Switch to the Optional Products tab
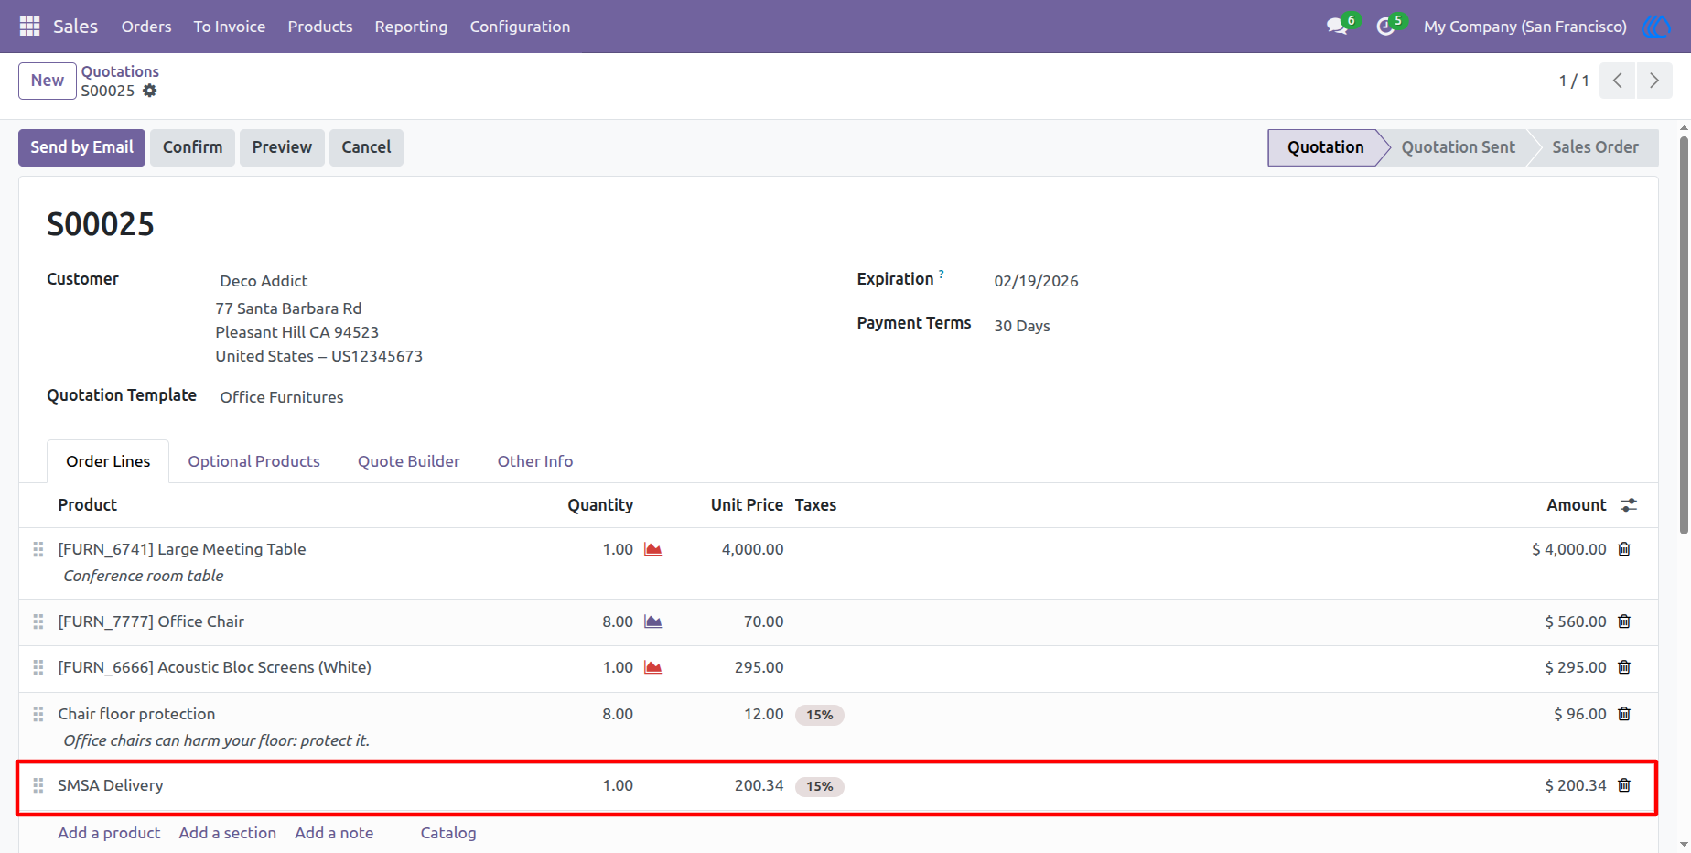Viewport: 1691px width, 853px height. point(254,461)
